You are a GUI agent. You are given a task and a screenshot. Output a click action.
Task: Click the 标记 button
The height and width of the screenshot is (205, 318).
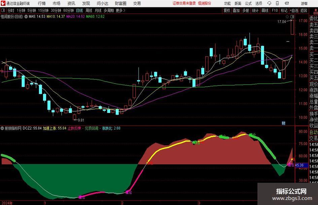(284, 10)
